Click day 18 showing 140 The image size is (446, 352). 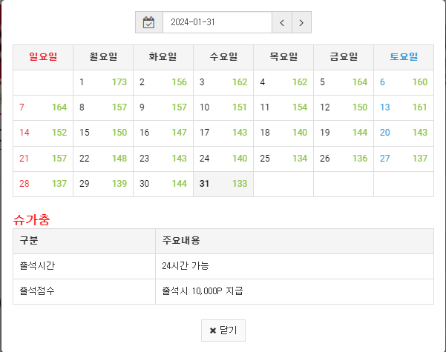[x=283, y=133]
